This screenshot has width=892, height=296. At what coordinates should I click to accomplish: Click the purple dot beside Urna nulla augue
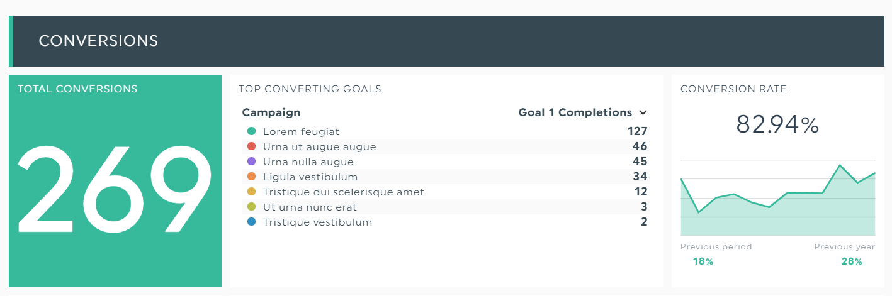(252, 162)
